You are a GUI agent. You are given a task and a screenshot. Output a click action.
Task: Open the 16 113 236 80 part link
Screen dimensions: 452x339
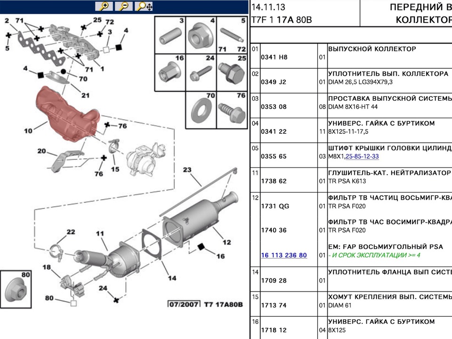click(284, 255)
